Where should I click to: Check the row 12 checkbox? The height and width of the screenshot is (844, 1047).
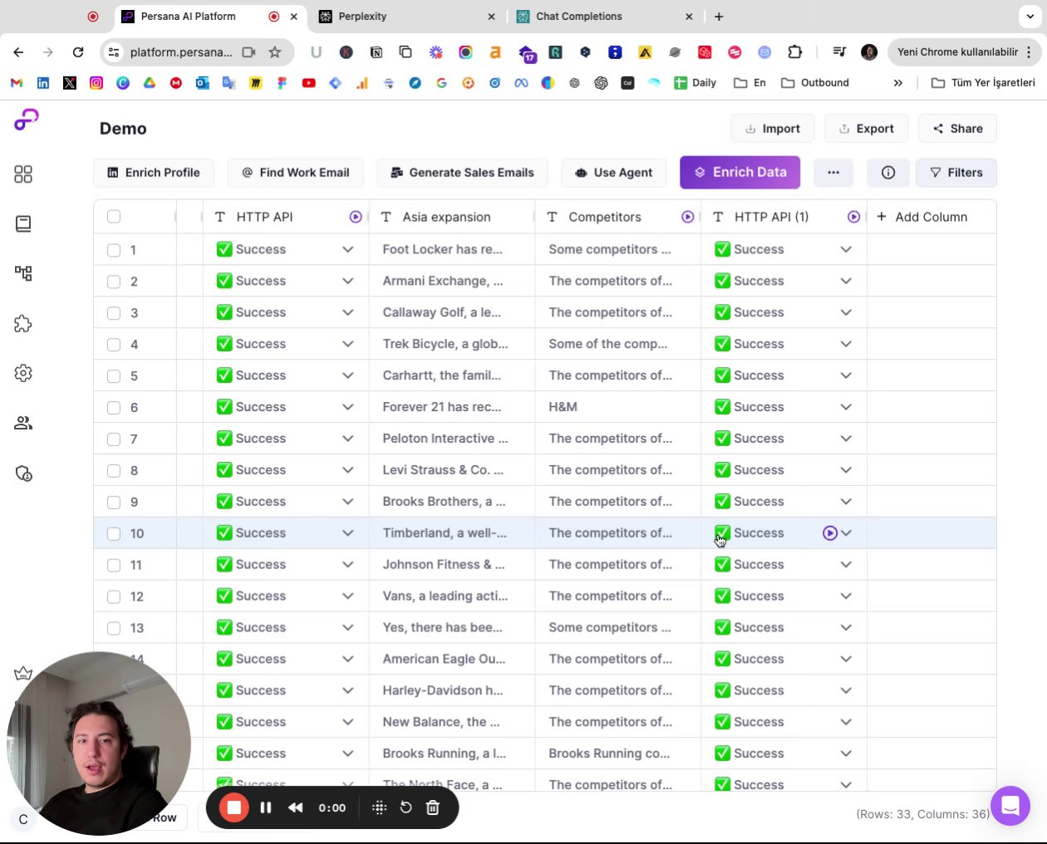(x=114, y=597)
